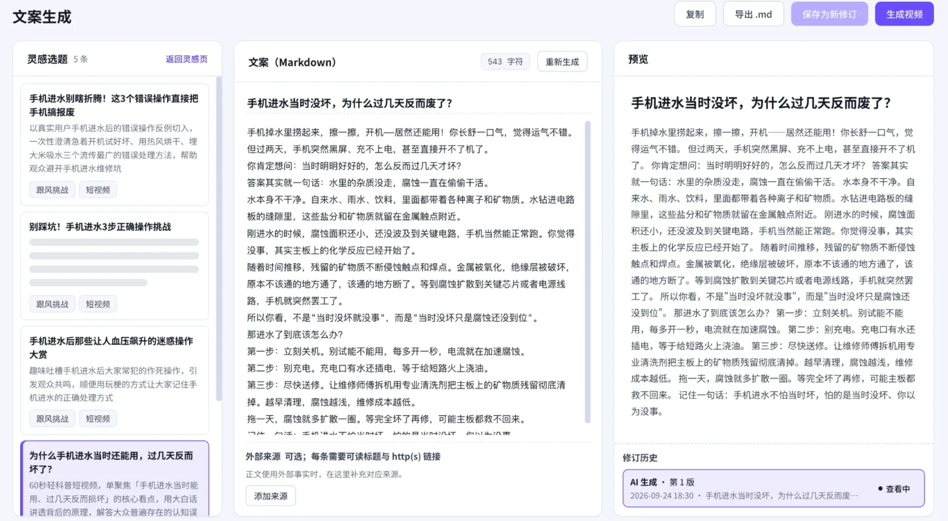
Task: Click the 短视频 tag on the 手机进水别瞎折腾 card
Action: [98, 190]
